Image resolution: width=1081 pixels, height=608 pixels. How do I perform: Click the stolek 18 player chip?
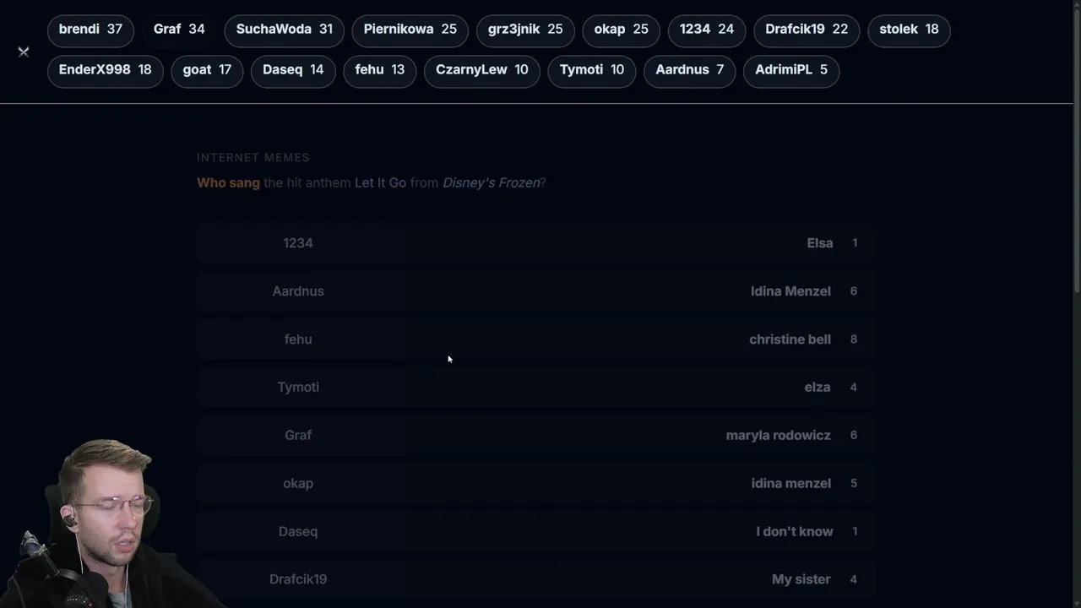click(908, 30)
